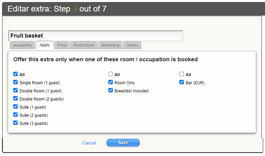Viewport: 265px width, 156px height.
Task: Click the blue Save button
Action: tap(123, 143)
